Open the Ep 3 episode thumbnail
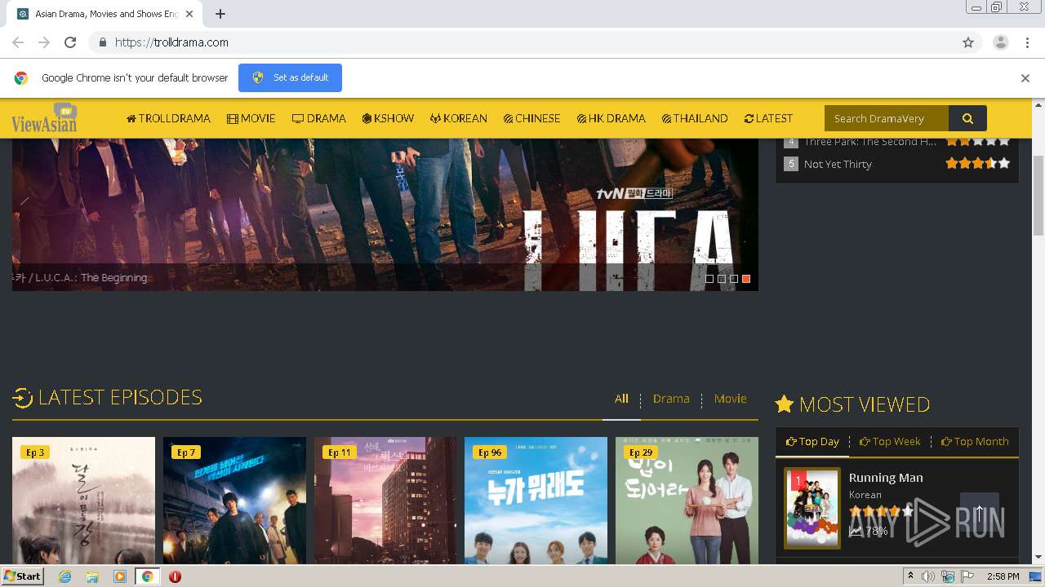1045x587 pixels. tap(83, 501)
